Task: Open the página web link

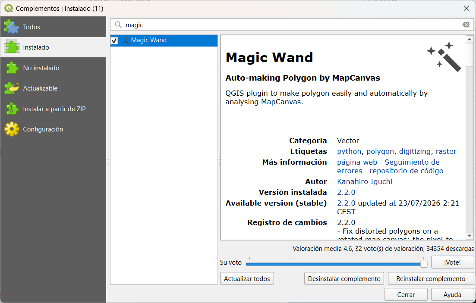Action: 357,162
